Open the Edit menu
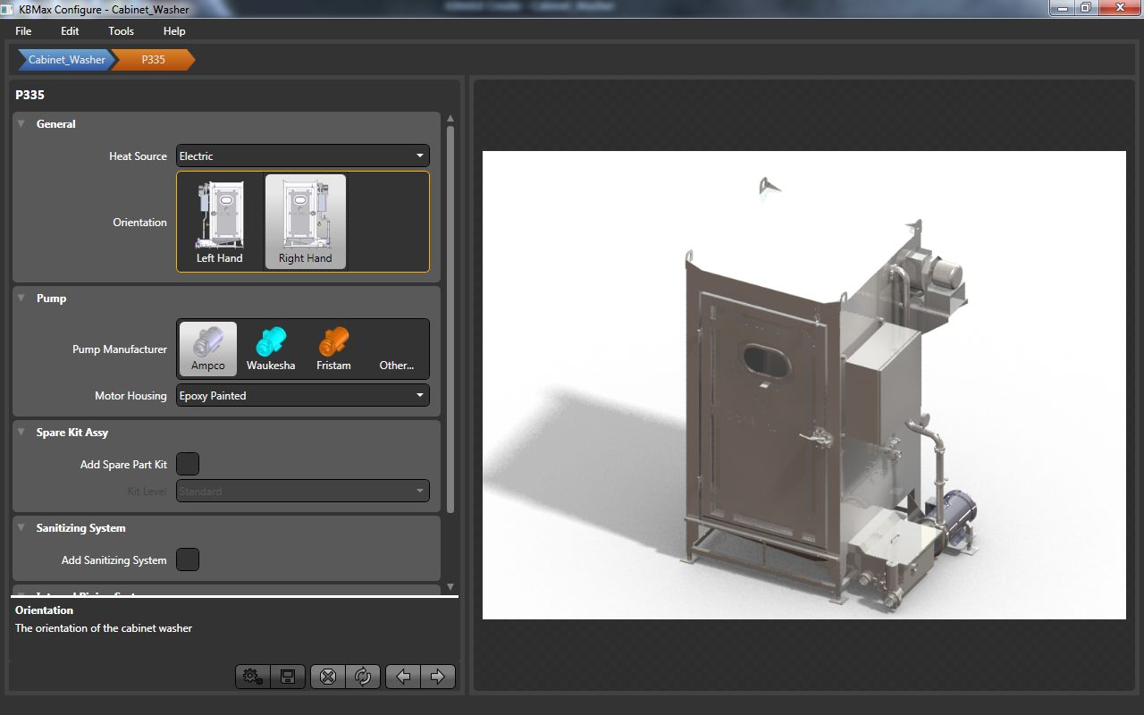Image resolution: width=1144 pixels, height=715 pixels. point(70,31)
